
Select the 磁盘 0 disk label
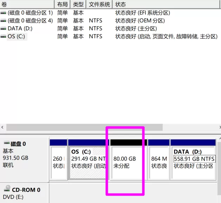point(18,144)
